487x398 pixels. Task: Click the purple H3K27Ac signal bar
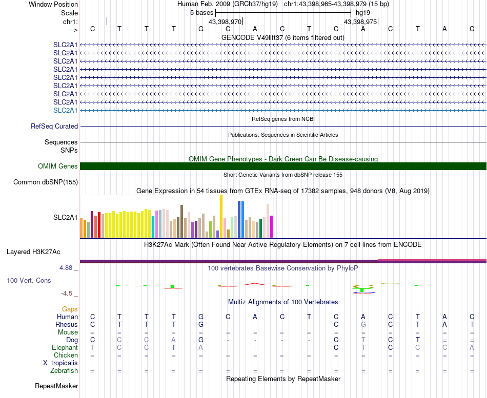(x=283, y=261)
